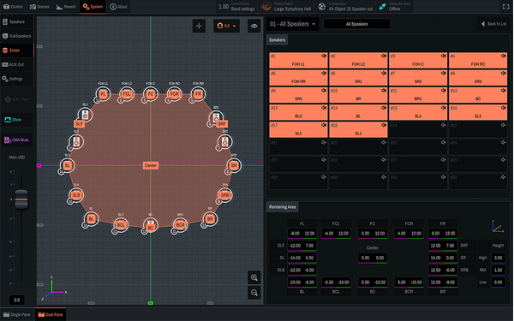The image size is (514, 321).
Task: Mute speaker #5 FOH RR
Action: [324, 74]
